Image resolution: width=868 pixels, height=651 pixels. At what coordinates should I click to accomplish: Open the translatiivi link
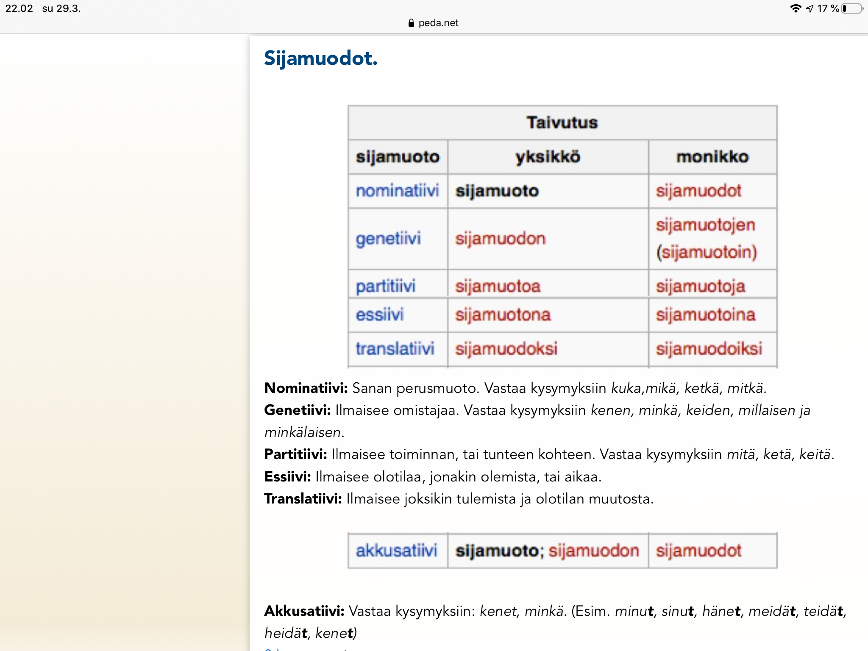(395, 349)
